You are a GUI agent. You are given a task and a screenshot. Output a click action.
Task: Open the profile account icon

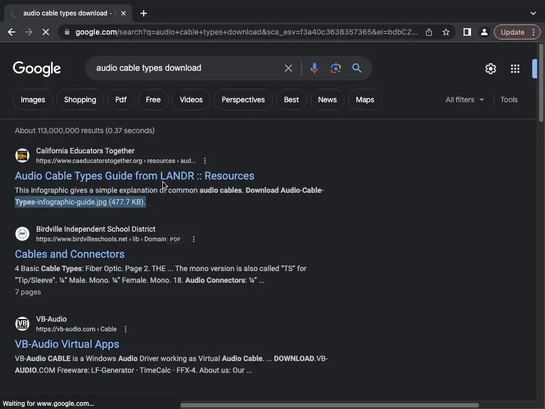[x=484, y=32]
